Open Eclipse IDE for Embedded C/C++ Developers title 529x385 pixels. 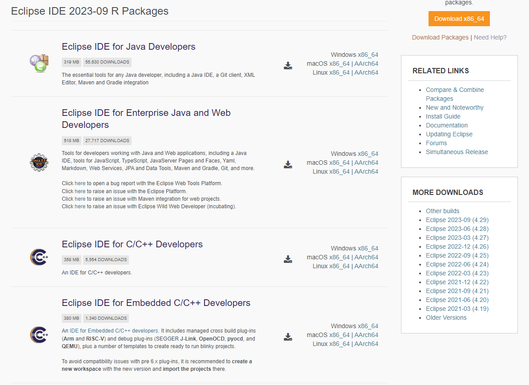(156, 303)
